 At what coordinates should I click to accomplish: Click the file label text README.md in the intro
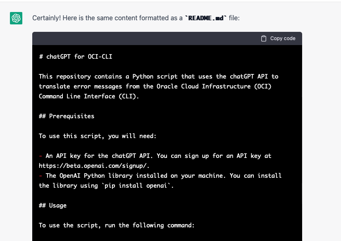(x=206, y=18)
